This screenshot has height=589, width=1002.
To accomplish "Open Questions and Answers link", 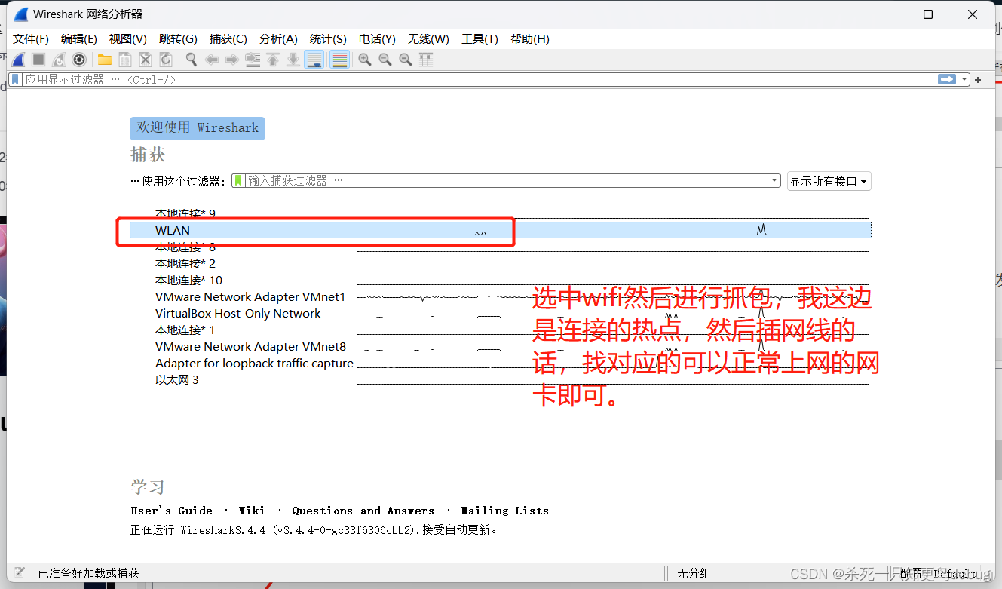I will tap(363, 511).
